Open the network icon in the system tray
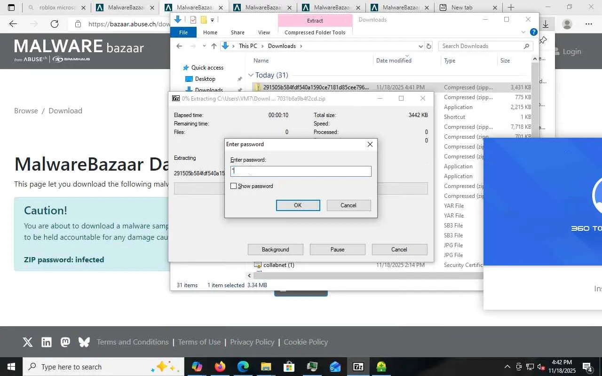Screen dimensions: 602x376 coord(530,367)
